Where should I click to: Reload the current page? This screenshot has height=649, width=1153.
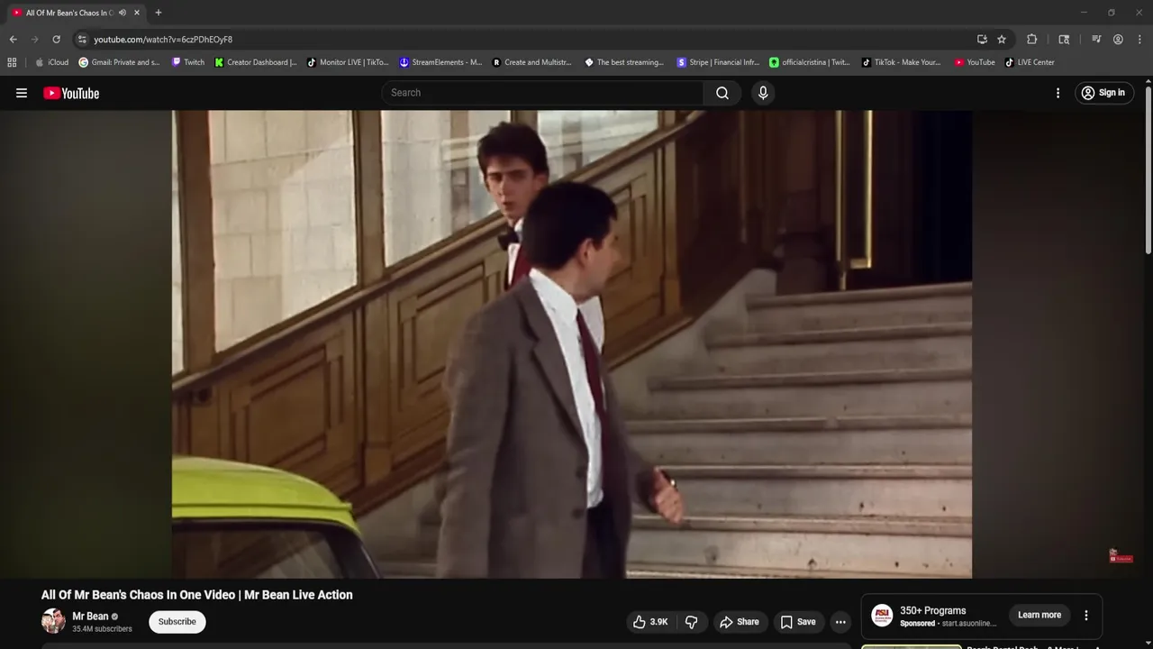tap(56, 40)
